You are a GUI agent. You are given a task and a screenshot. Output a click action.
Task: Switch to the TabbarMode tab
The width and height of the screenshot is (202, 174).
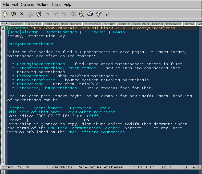coord(34,24)
